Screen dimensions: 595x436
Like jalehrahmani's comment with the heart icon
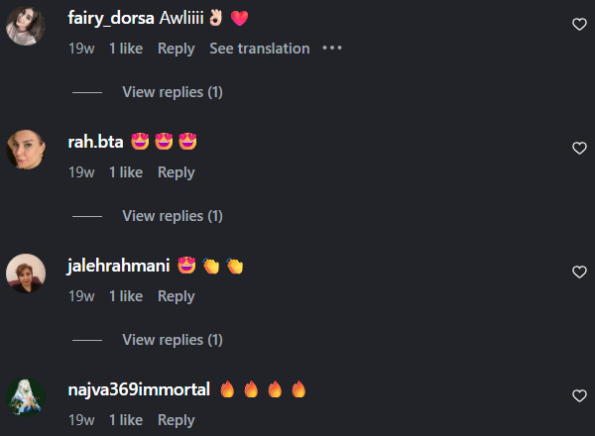click(579, 272)
